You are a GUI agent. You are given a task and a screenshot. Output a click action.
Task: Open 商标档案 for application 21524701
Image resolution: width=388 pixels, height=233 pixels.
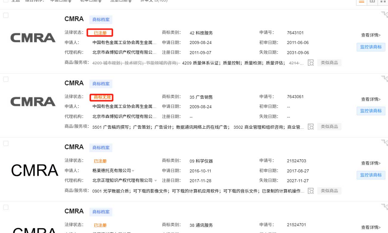point(101,212)
